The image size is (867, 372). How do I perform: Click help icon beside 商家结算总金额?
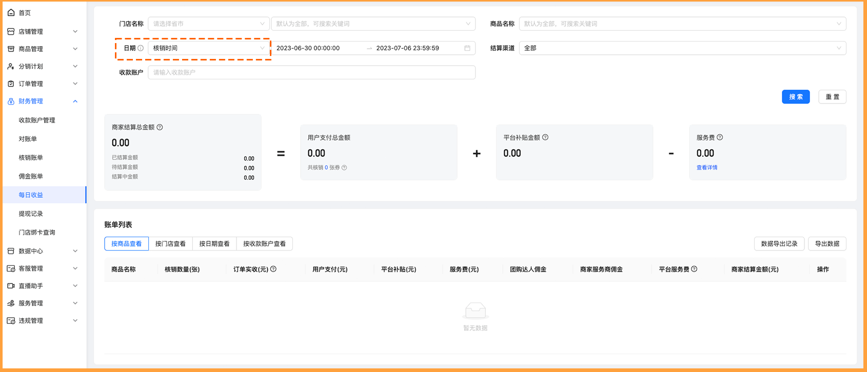(x=160, y=127)
